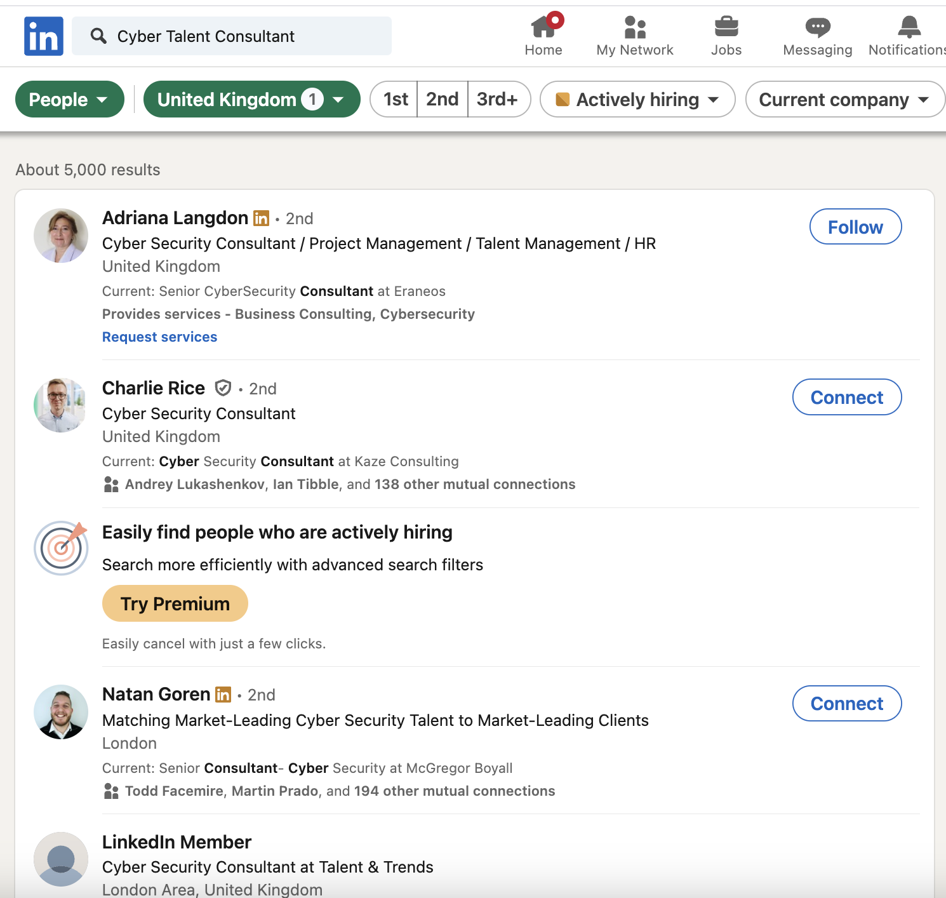Image resolution: width=946 pixels, height=898 pixels.
Task: Click mutual connections icon under Natan Goren
Action: click(x=111, y=791)
